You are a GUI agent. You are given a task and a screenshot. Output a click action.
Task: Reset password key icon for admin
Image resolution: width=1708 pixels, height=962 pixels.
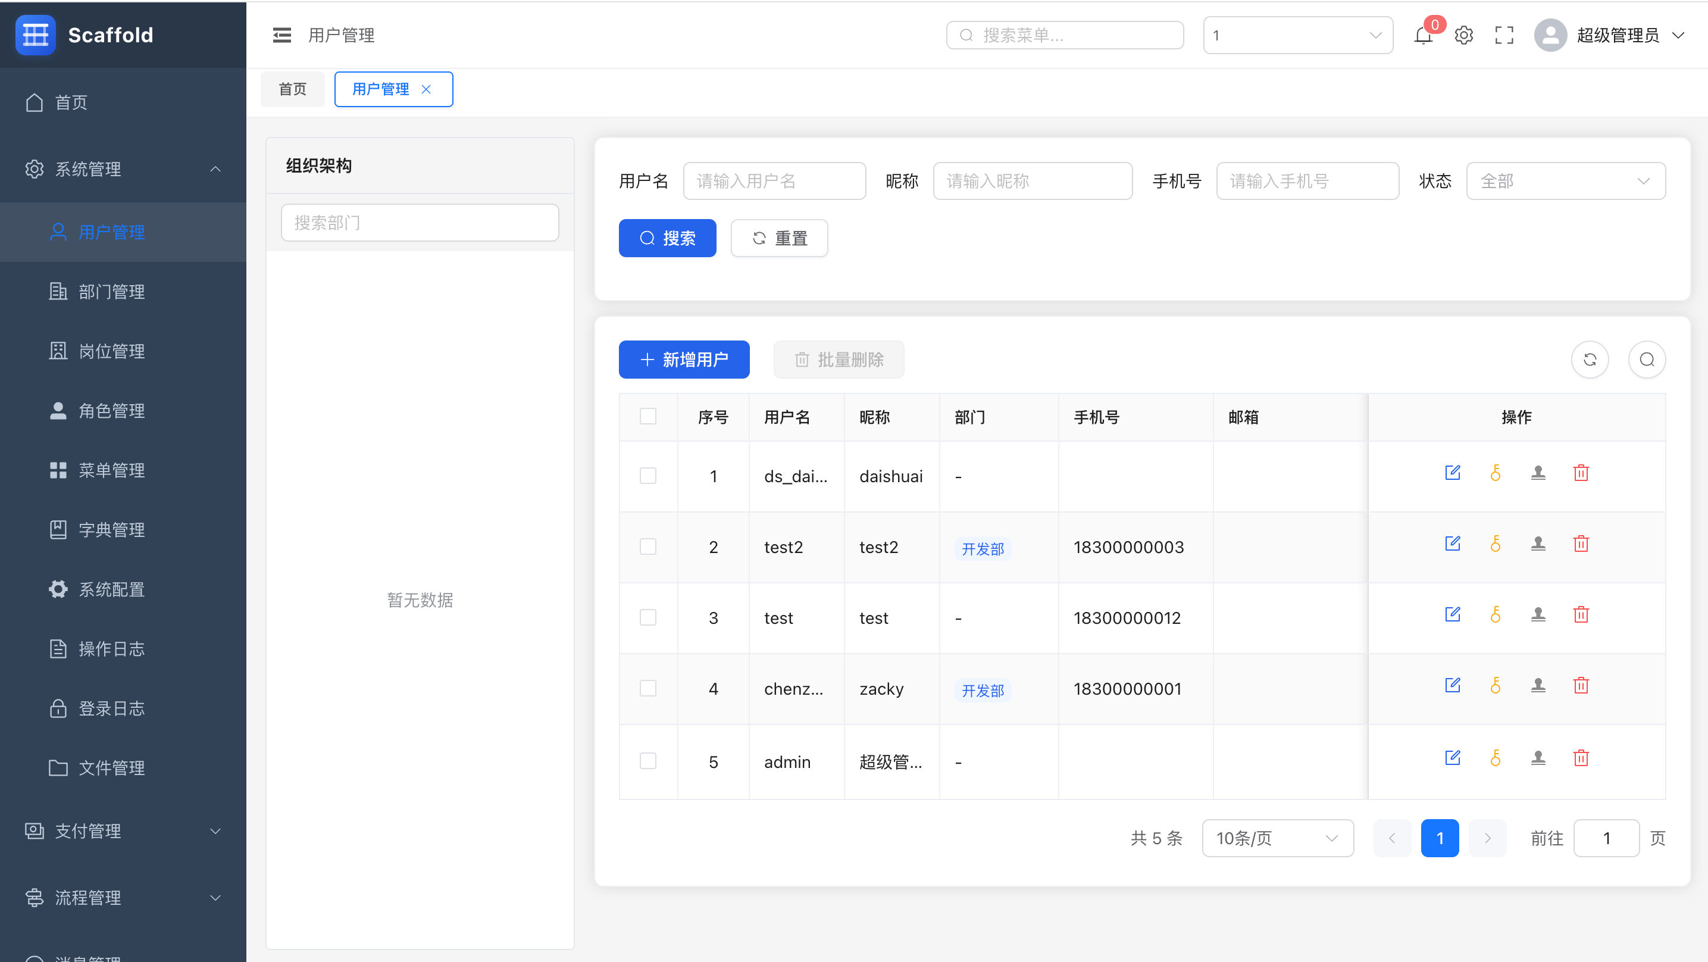(1496, 758)
